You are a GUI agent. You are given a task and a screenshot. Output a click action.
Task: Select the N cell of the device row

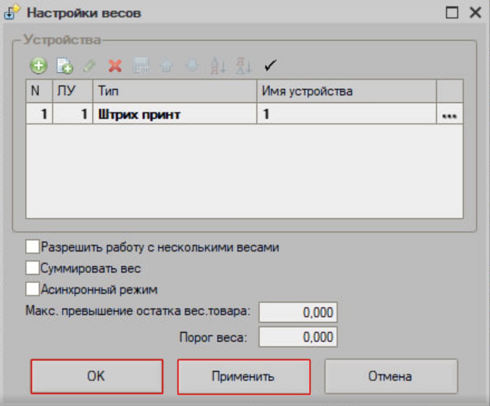[x=39, y=114]
